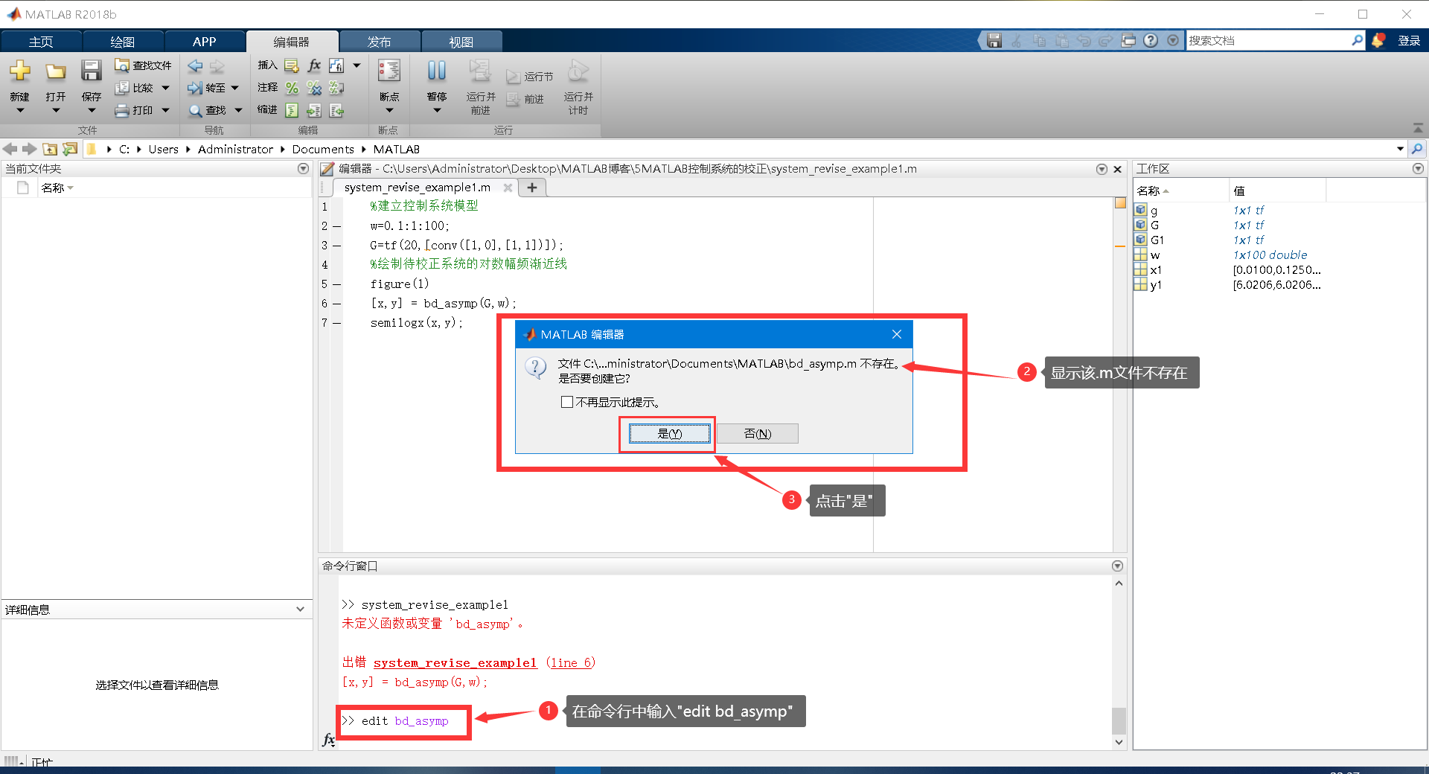Expand the 打印 dropdown arrow

click(x=165, y=110)
